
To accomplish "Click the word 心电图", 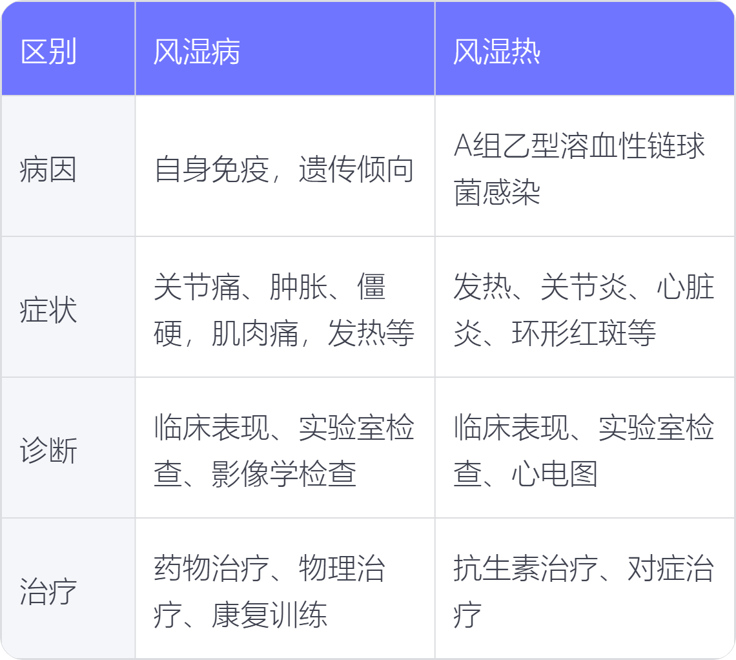I will (x=555, y=475).
